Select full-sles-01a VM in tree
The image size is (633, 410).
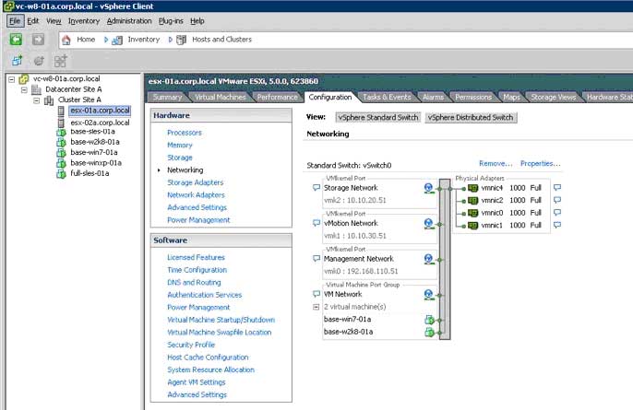tap(90, 173)
